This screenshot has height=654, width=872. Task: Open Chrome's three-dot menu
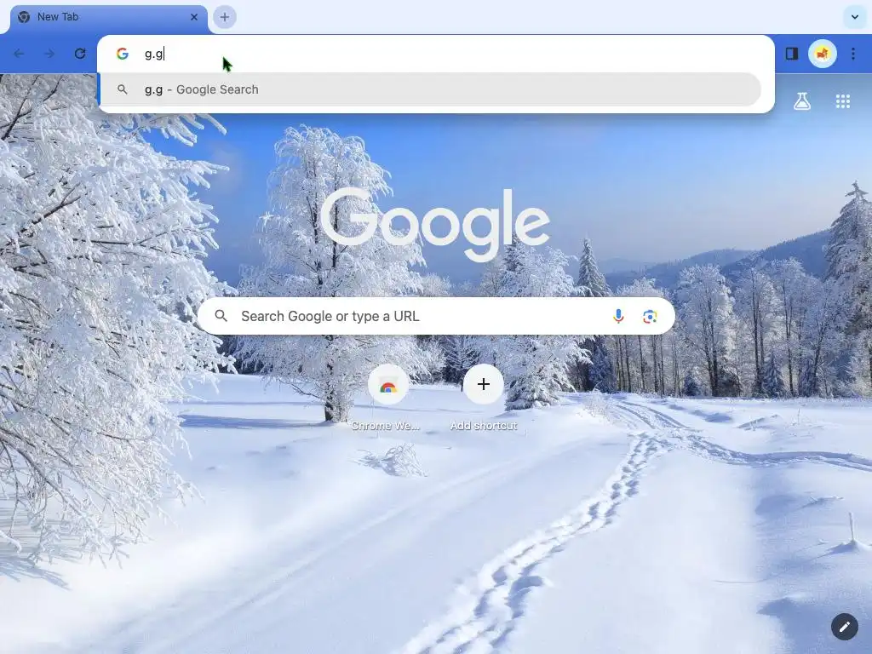853,54
